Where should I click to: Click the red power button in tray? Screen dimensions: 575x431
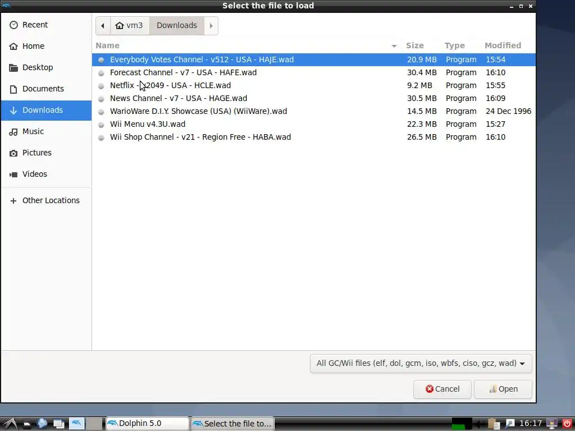(567, 424)
